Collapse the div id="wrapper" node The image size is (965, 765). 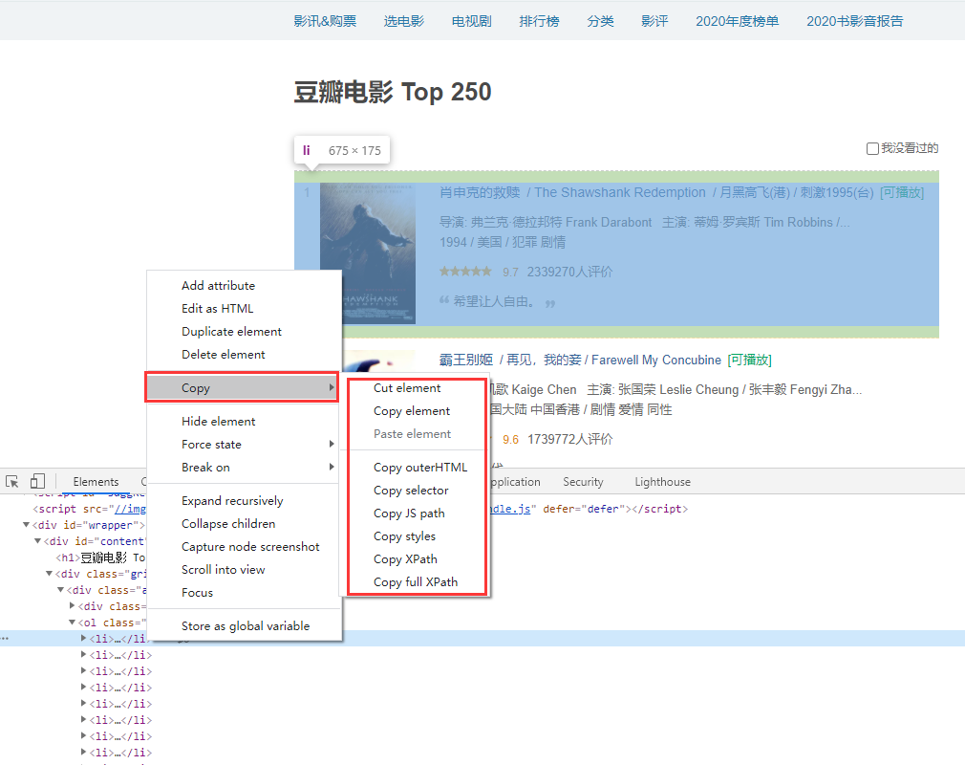tap(27, 525)
